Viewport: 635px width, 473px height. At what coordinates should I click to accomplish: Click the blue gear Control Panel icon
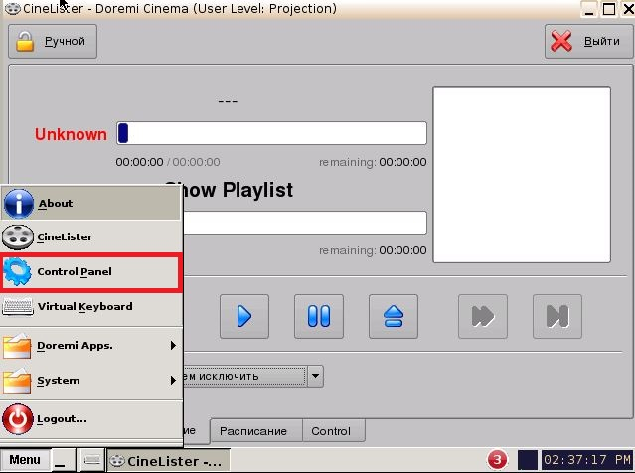click(17, 271)
